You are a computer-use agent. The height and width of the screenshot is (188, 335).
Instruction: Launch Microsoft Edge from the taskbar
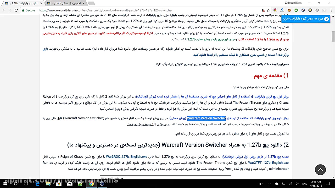pyautogui.click(x=37, y=184)
